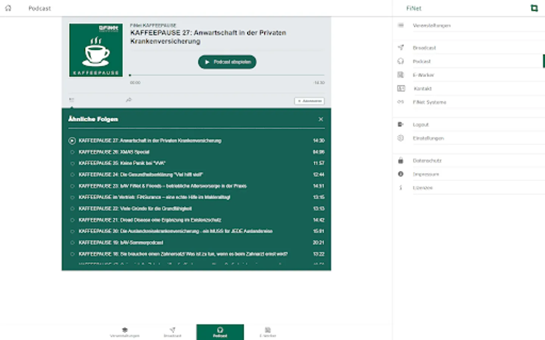Select the circle icon beside KAFFEEPAUSE 22

pyautogui.click(x=72, y=209)
